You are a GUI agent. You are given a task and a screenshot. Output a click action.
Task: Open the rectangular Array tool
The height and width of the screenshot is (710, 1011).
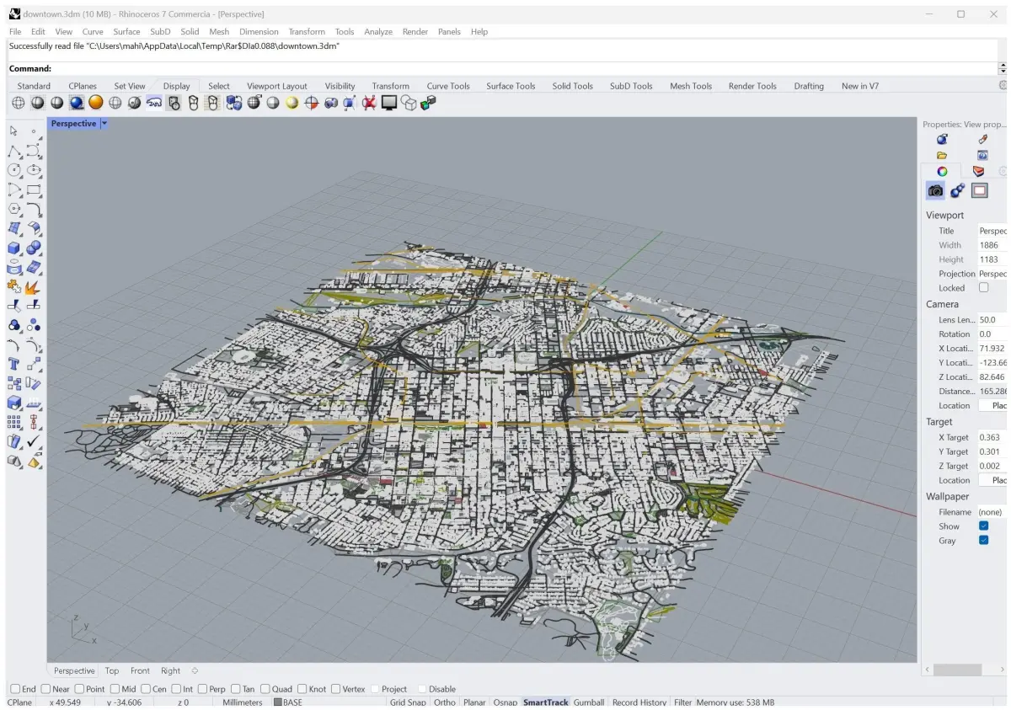[14, 422]
